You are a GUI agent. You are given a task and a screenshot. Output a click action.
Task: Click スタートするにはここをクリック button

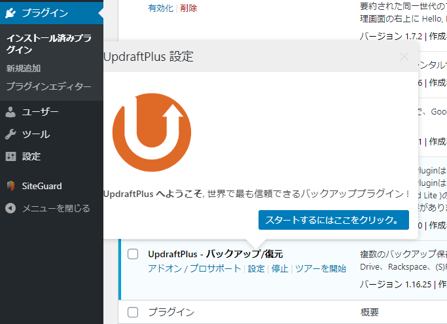(x=334, y=220)
